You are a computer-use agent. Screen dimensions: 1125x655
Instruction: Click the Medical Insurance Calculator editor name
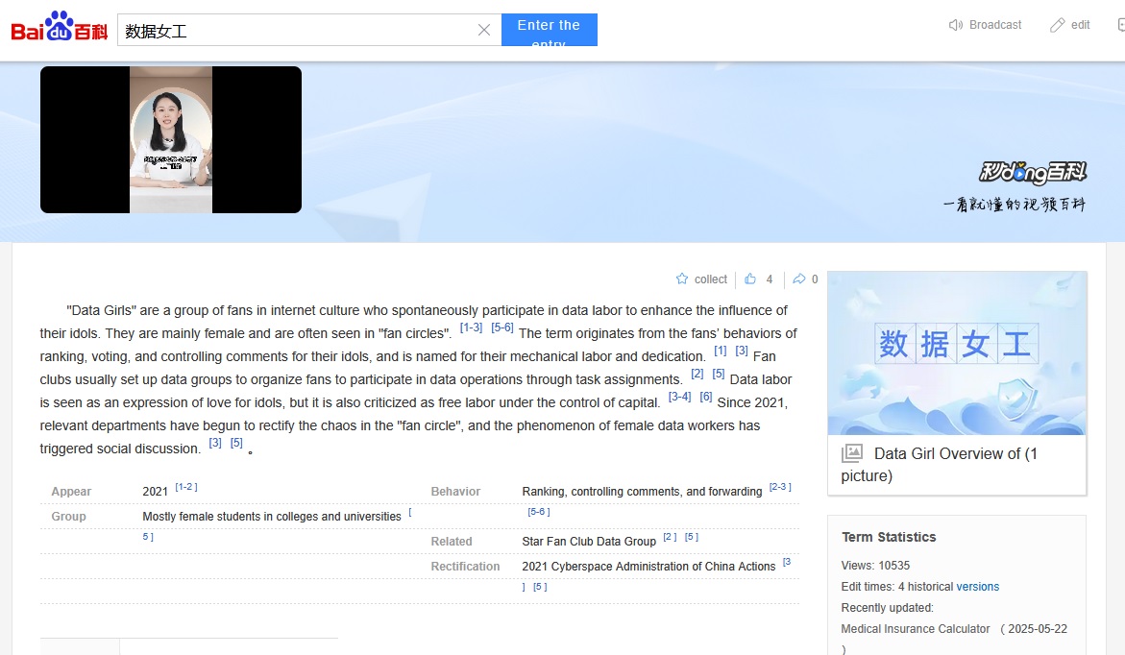point(916,629)
